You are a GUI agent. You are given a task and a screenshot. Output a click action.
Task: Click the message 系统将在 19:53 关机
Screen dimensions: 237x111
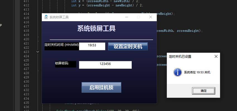[x=197, y=72]
